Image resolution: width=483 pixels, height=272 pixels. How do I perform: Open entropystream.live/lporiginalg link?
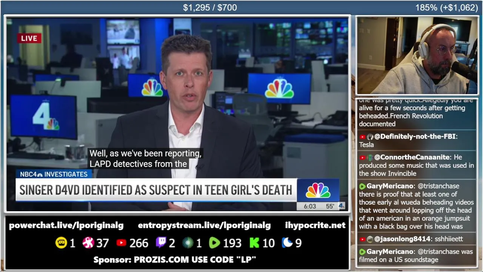click(204, 226)
